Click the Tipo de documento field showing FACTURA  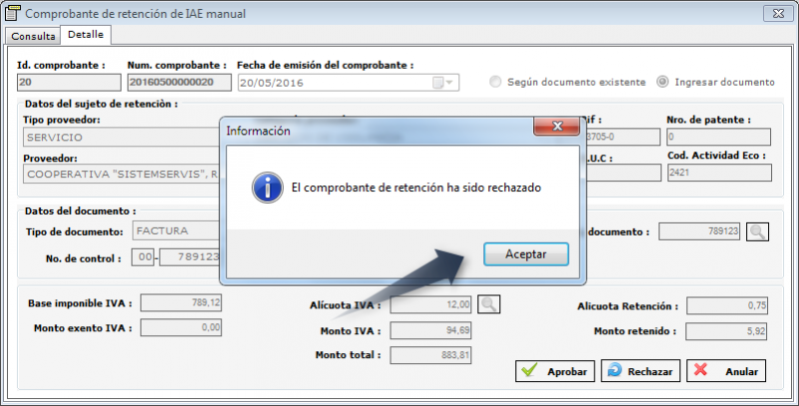[x=177, y=230]
